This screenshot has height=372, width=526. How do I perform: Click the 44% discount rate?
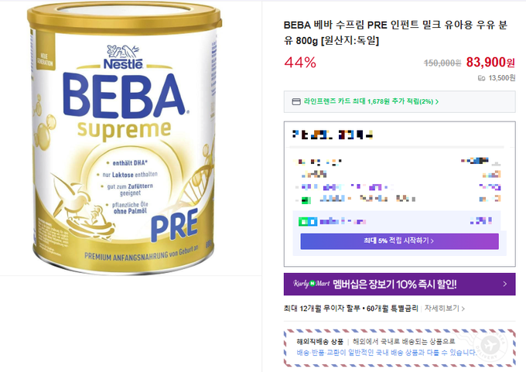(300, 63)
